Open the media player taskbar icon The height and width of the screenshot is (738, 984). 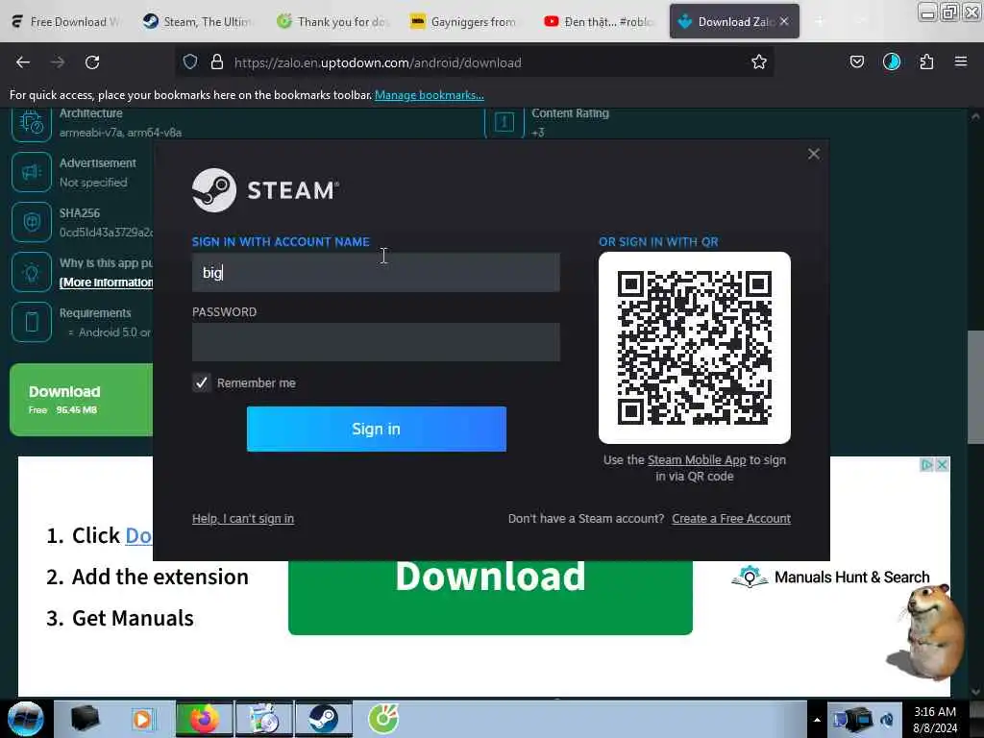[142, 719]
